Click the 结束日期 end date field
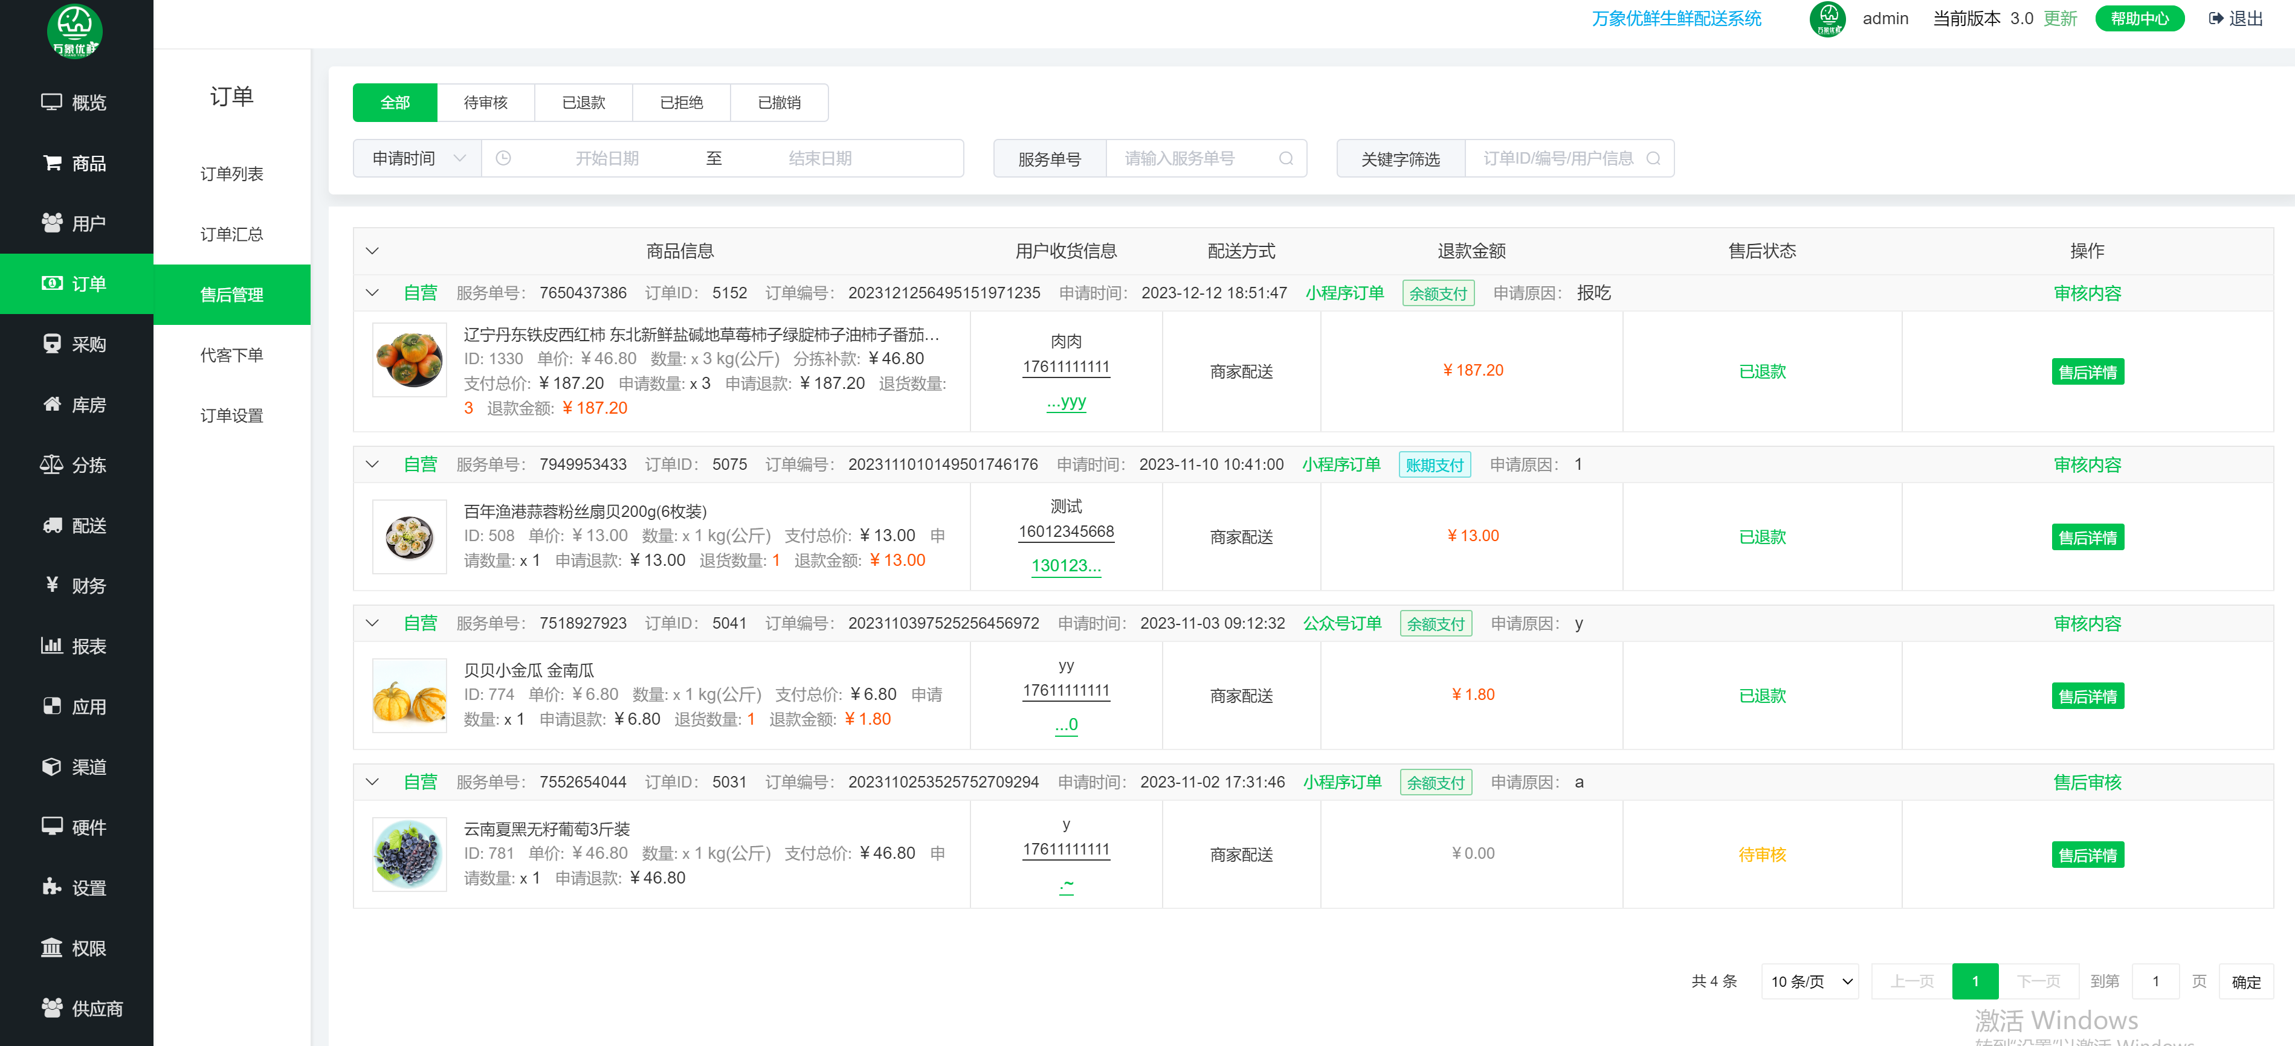 (x=819, y=158)
